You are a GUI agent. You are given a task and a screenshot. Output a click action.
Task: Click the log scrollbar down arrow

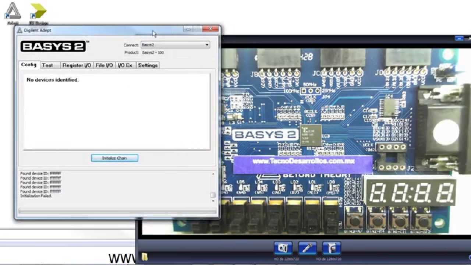point(213,201)
